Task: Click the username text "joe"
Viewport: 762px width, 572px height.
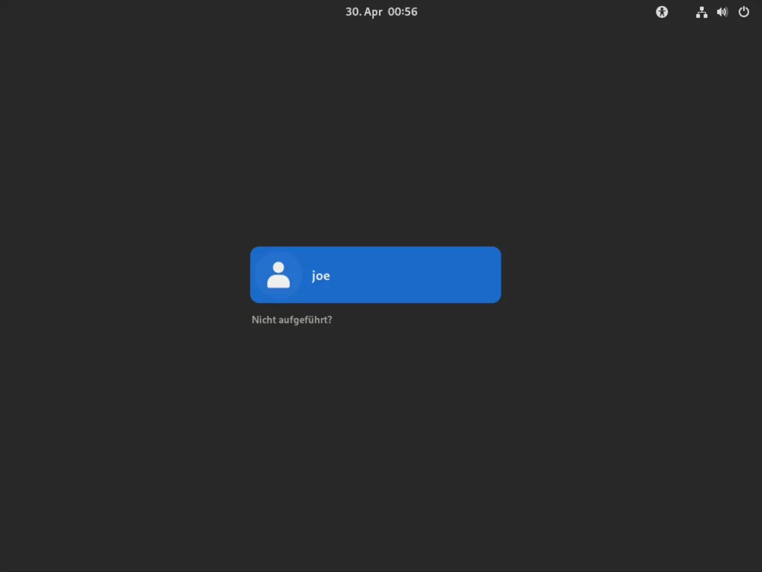Action: pos(321,276)
